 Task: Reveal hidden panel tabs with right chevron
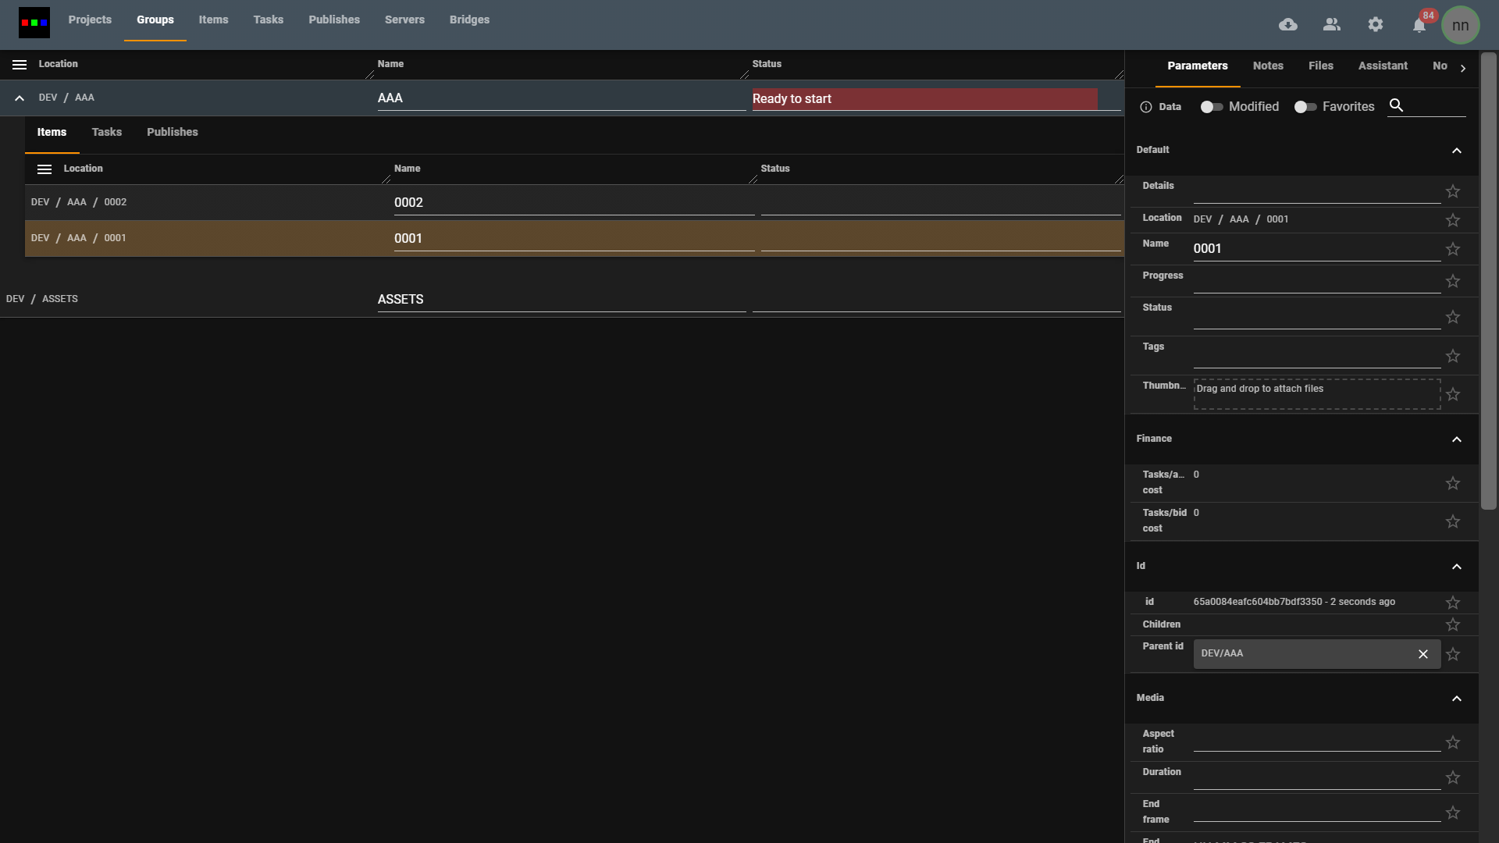click(1464, 68)
